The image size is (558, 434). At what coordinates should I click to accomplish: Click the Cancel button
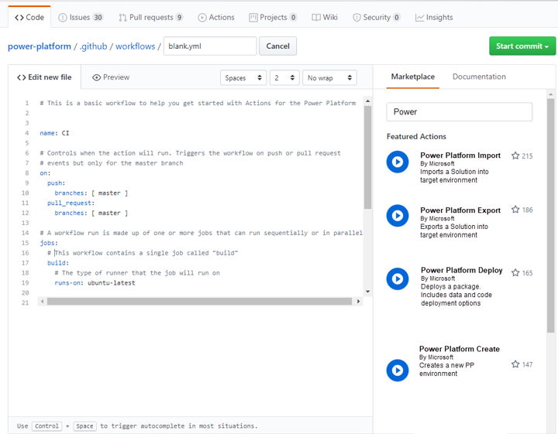click(x=277, y=46)
